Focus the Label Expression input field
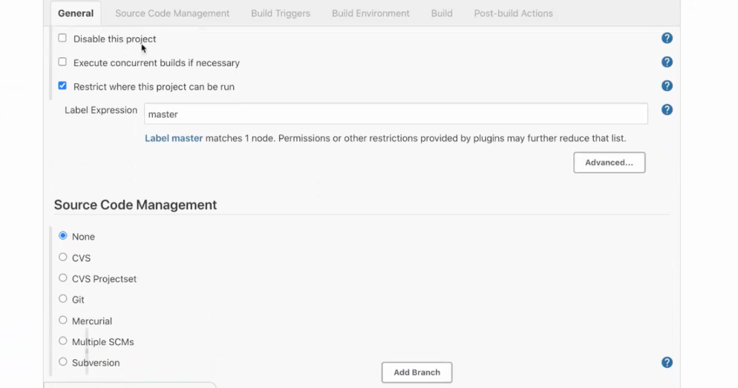Viewport: 738px width, 388px height. [396, 114]
